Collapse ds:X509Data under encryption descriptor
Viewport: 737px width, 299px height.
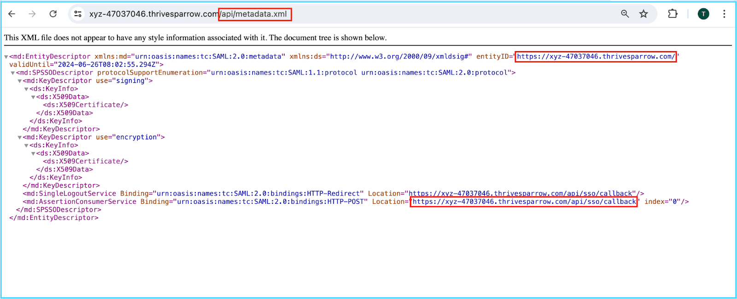coord(33,154)
